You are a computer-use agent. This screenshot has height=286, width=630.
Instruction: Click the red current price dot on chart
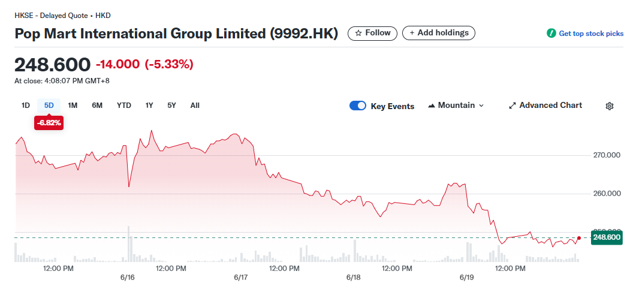[578, 238]
